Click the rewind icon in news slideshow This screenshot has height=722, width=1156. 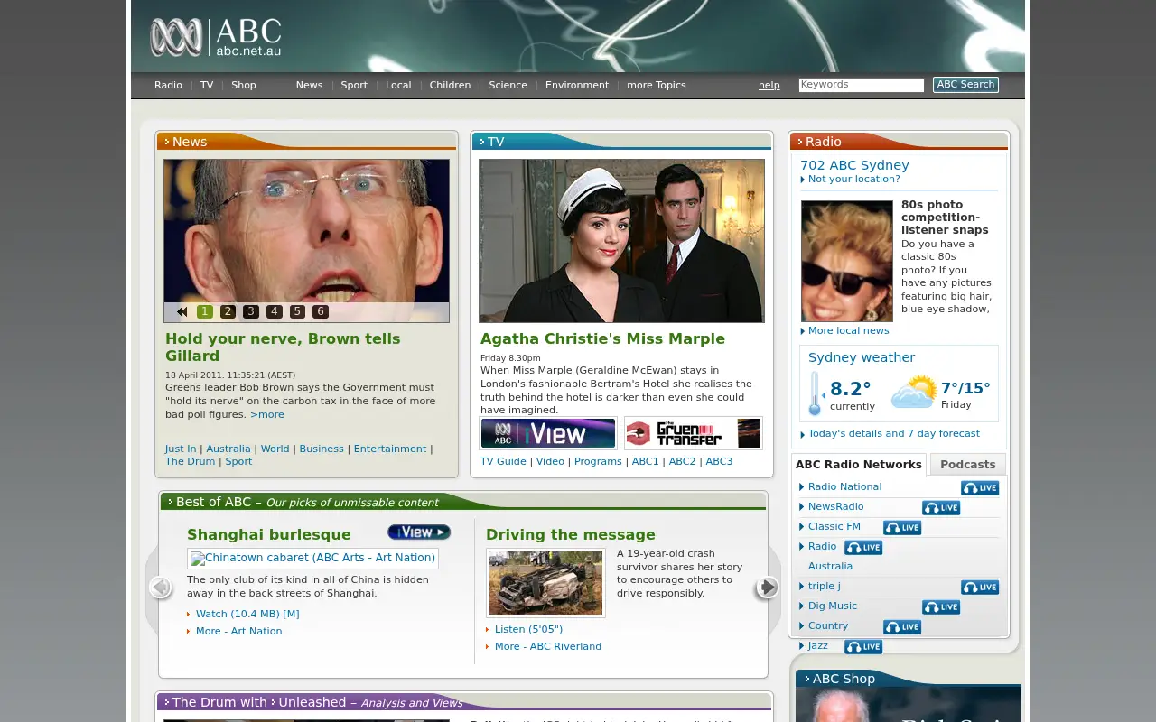click(x=182, y=311)
